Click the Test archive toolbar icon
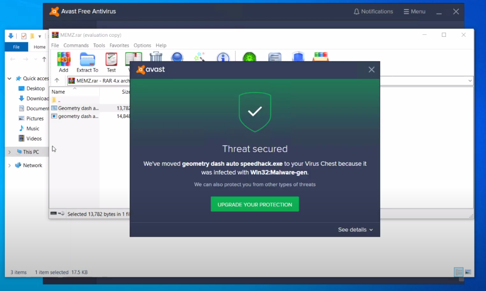The width and height of the screenshot is (486, 291). 111,62
